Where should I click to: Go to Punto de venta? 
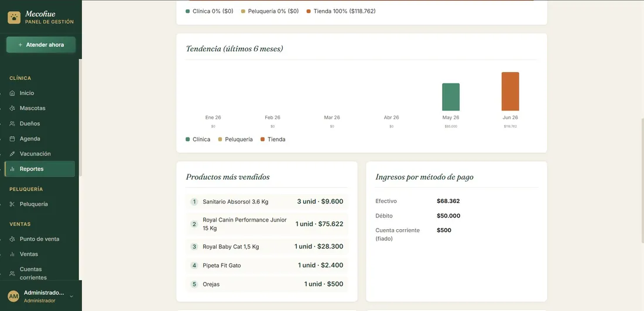(x=40, y=239)
